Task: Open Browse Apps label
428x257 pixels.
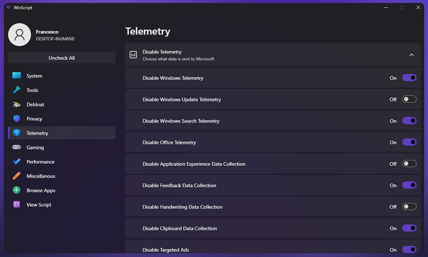Action: [41, 190]
